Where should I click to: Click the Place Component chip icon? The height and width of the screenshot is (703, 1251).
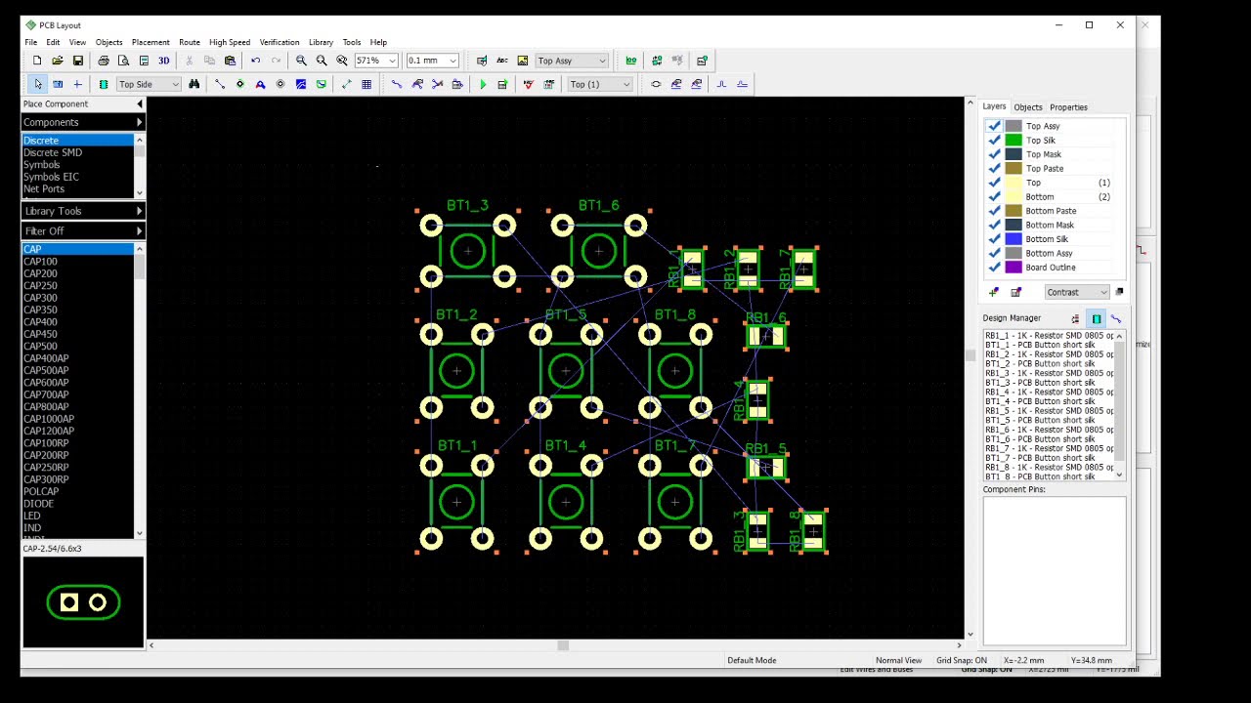pyautogui.click(x=104, y=84)
